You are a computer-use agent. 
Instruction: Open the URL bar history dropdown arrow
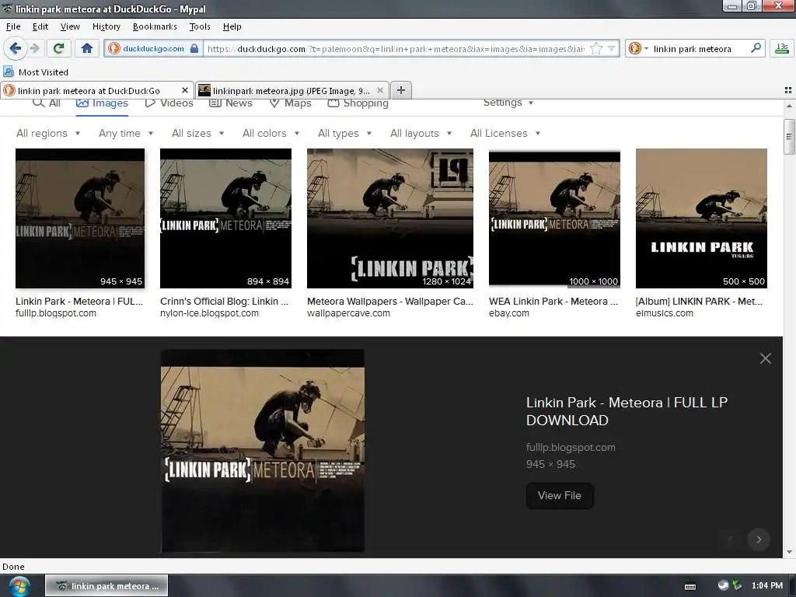click(x=611, y=49)
